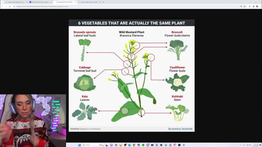Open the Steam icon in the taskbar
The image size is (262, 147).
(138, 145)
